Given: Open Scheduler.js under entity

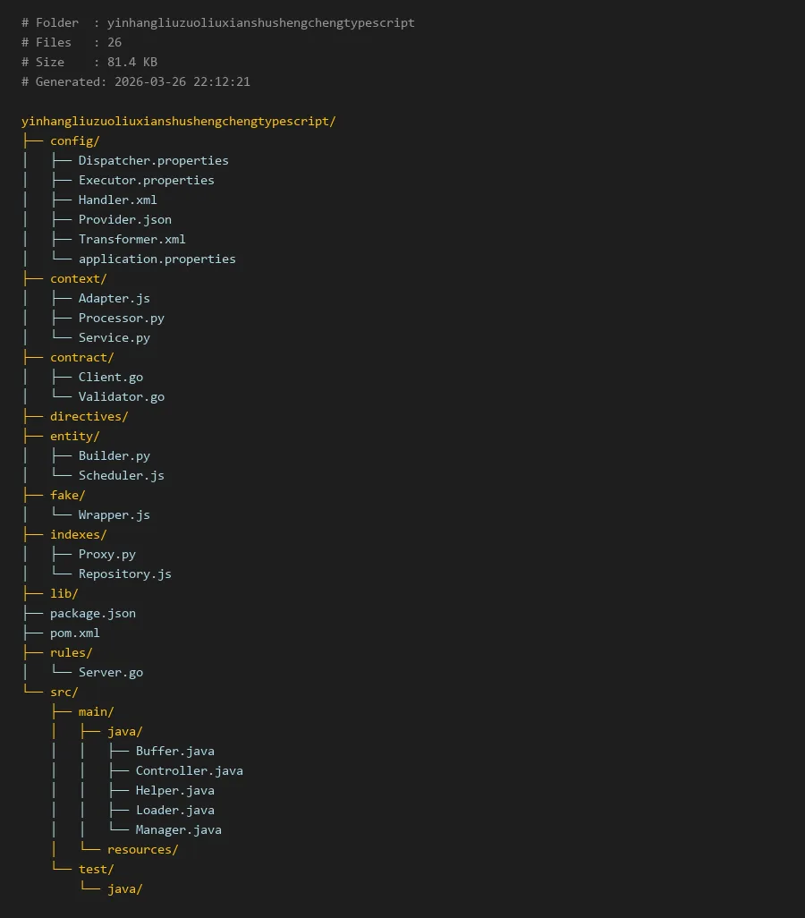Looking at the screenshot, I should [x=121, y=475].
